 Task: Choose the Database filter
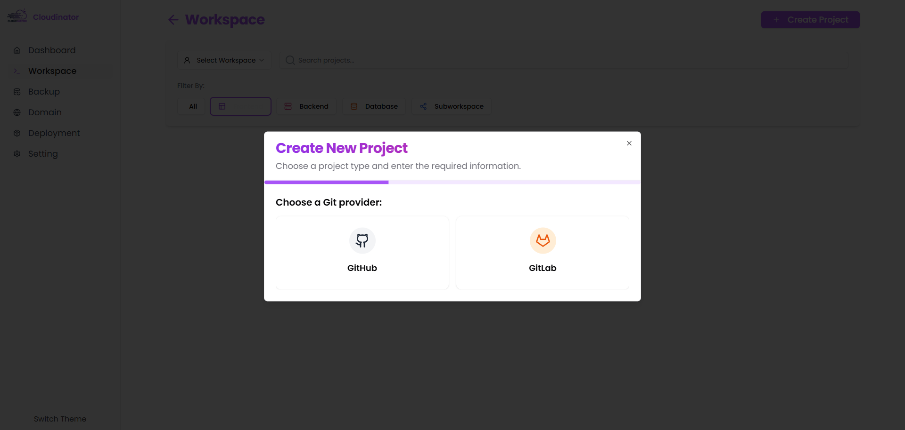[373, 106]
